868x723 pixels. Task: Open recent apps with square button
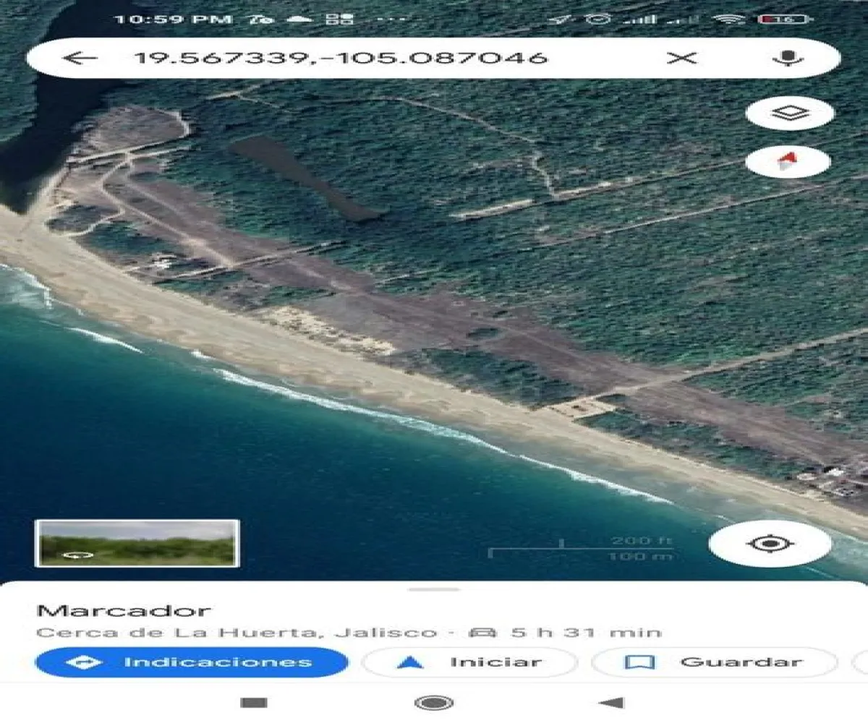click(x=253, y=703)
